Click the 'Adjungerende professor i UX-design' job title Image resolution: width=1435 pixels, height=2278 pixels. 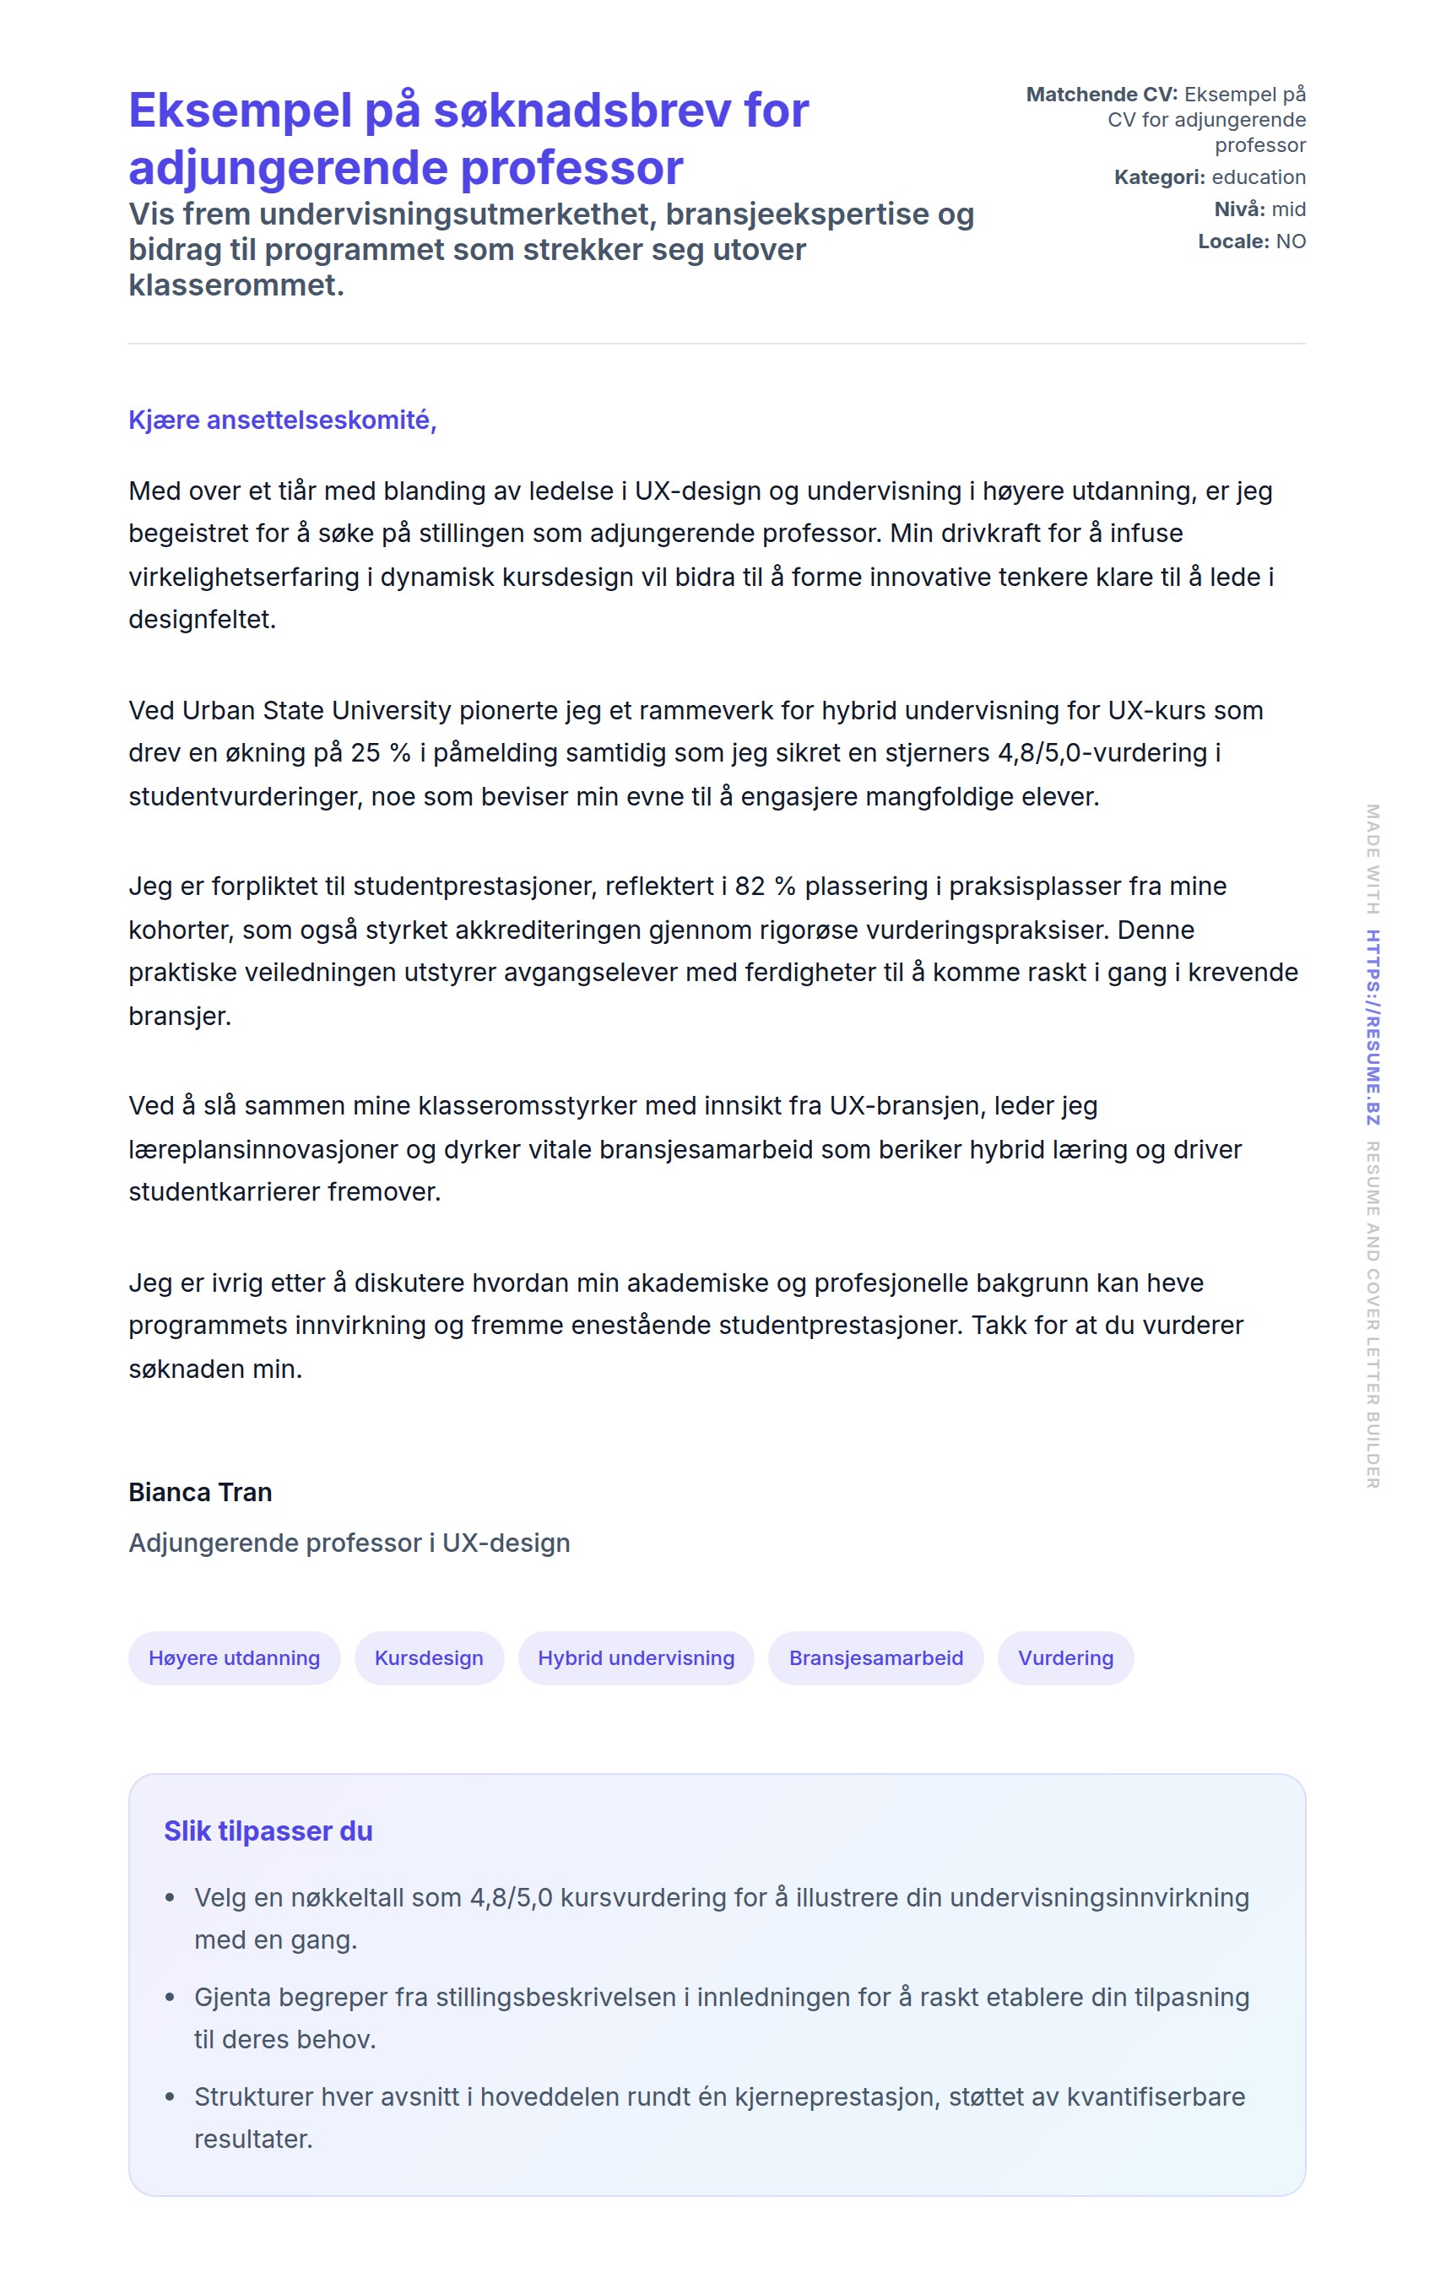pyautogui.click(x=349, y=1543)
